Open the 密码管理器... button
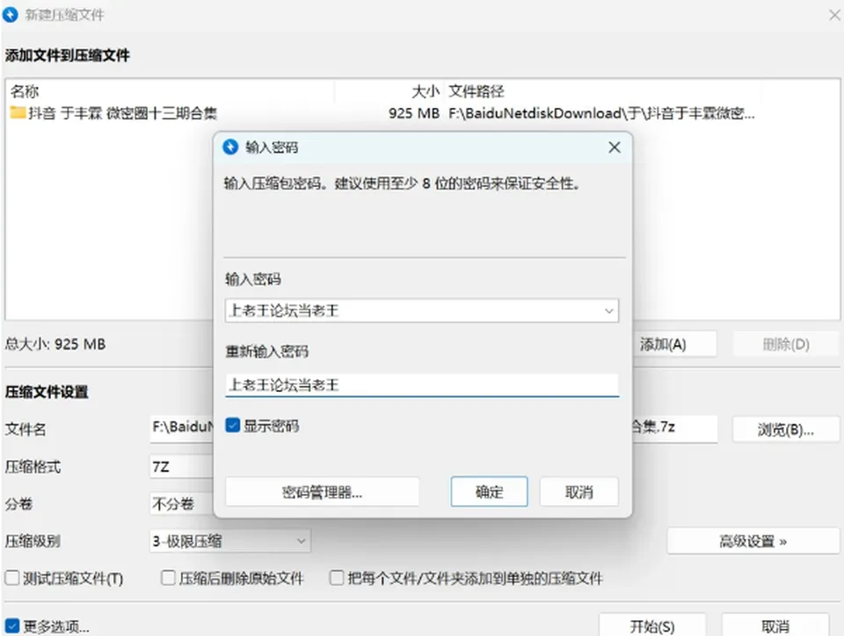 (322, 491)
